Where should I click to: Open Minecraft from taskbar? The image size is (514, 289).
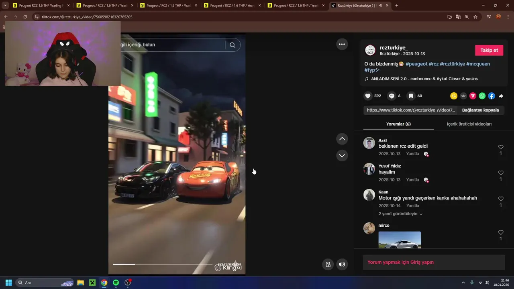tap(92, 283)
